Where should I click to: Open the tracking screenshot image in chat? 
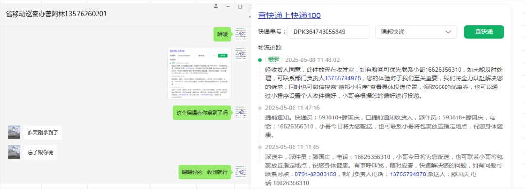[x=199, y=73]
